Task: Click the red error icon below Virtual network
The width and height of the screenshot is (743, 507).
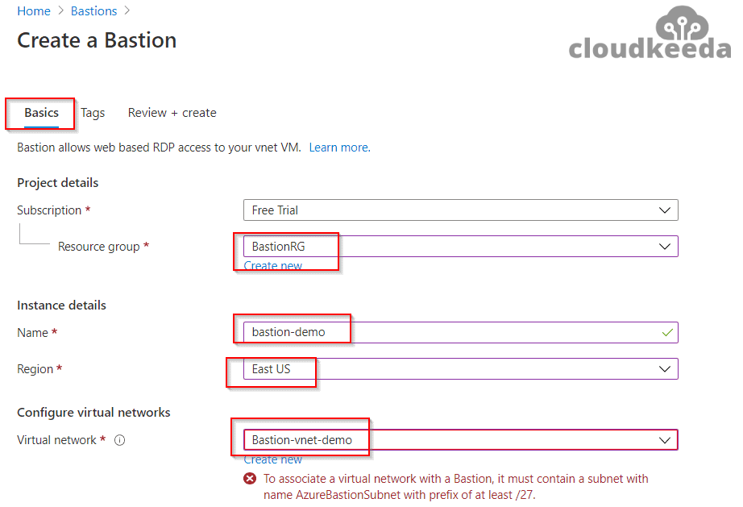Action: 251,479
